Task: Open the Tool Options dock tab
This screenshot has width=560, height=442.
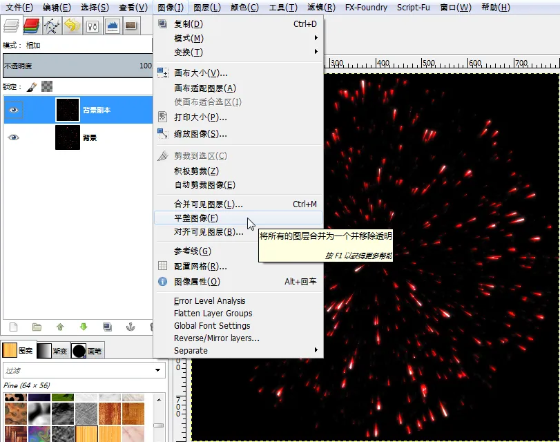Action: [x=93, y=26]
